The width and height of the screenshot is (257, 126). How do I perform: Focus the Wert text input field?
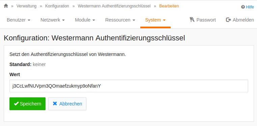(128, 86)
